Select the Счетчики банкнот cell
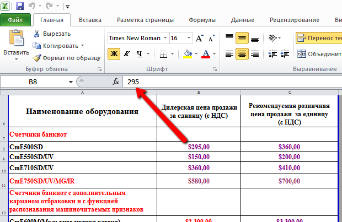342x222 pixels. click(x=83, y=134)
